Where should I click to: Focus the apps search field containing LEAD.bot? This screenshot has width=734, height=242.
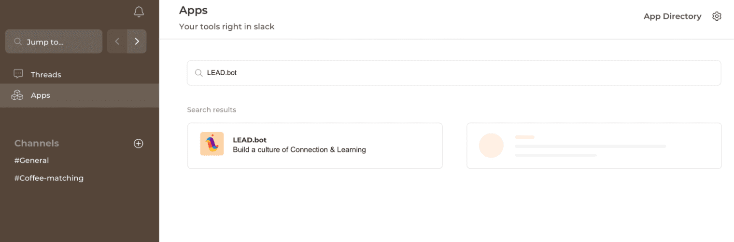click(x=454, y=73)
